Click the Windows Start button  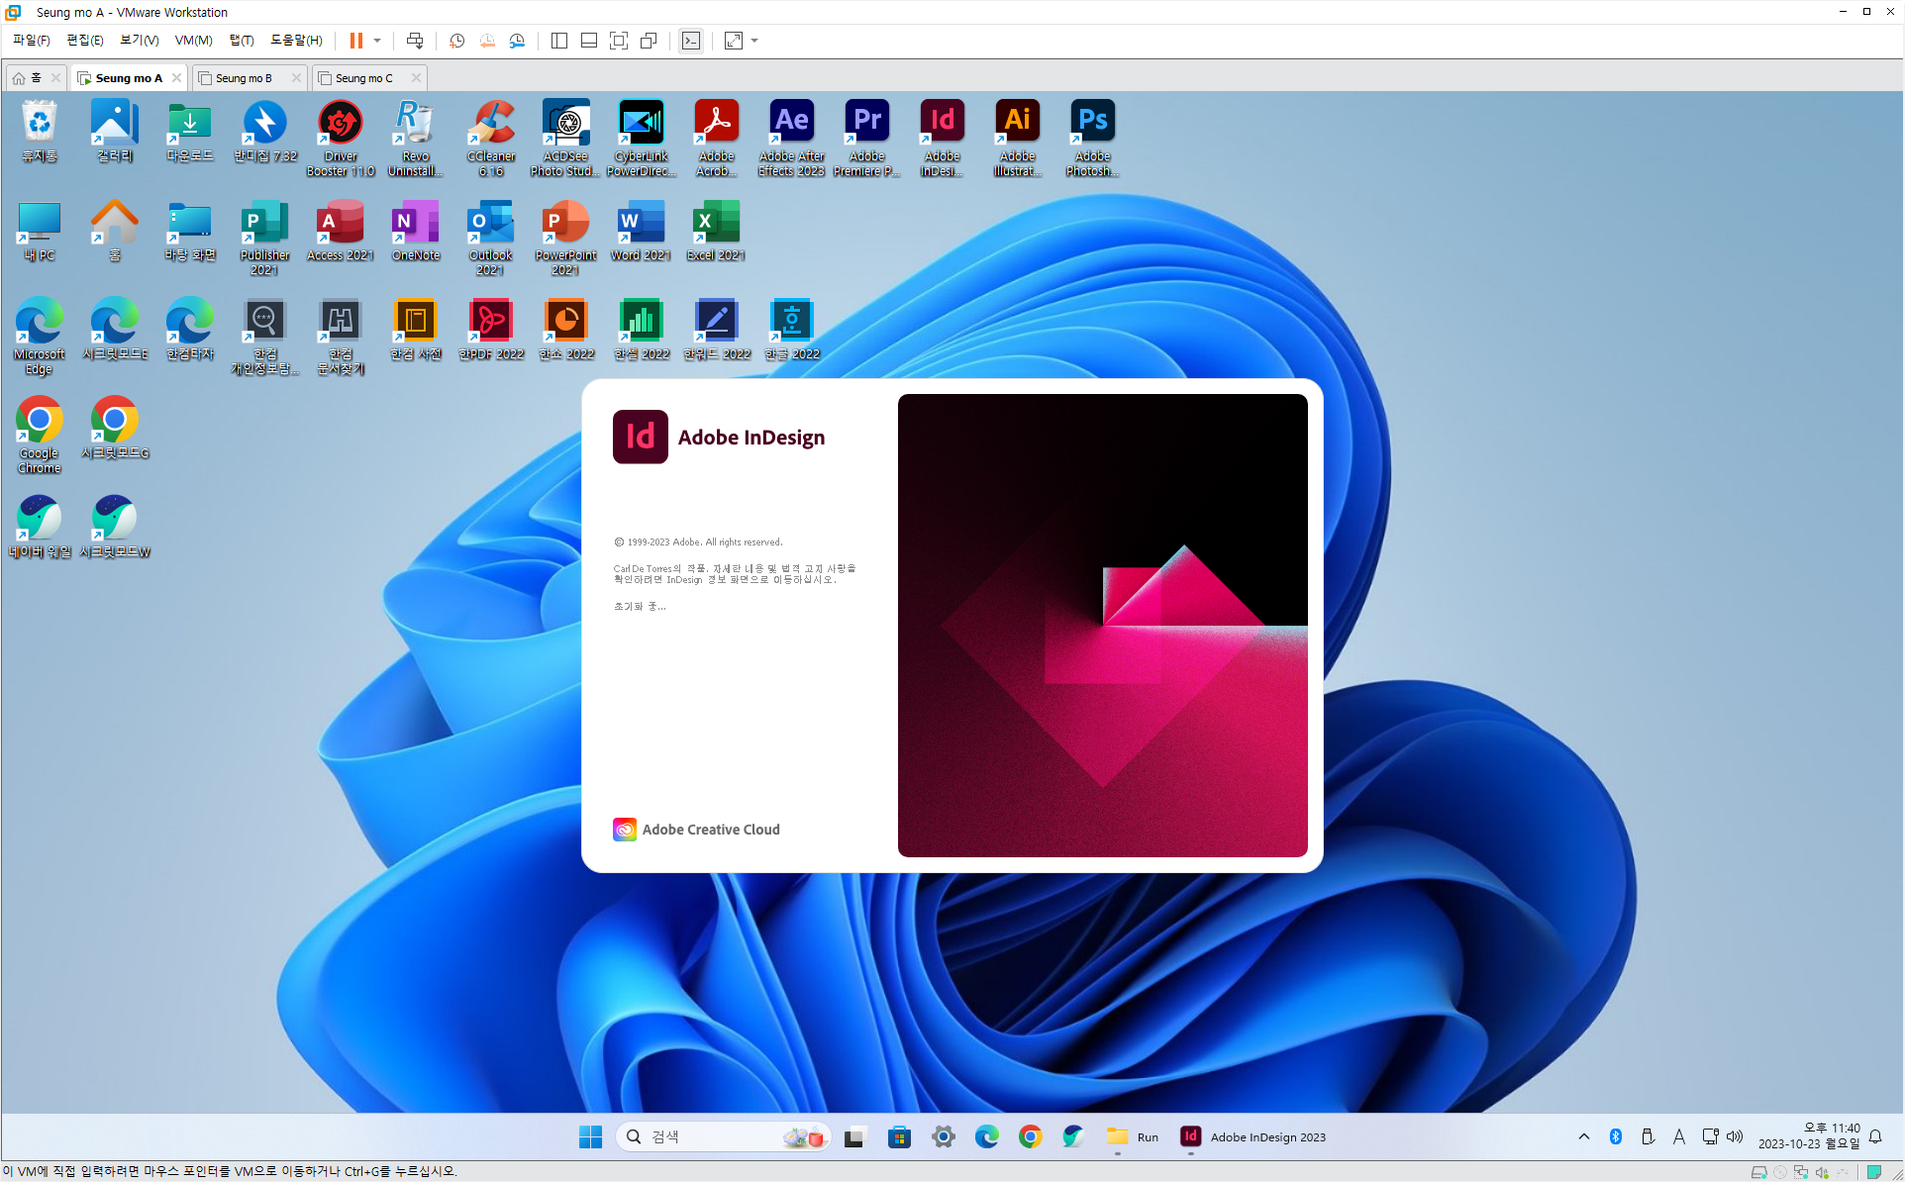(x=590, y=1136)
